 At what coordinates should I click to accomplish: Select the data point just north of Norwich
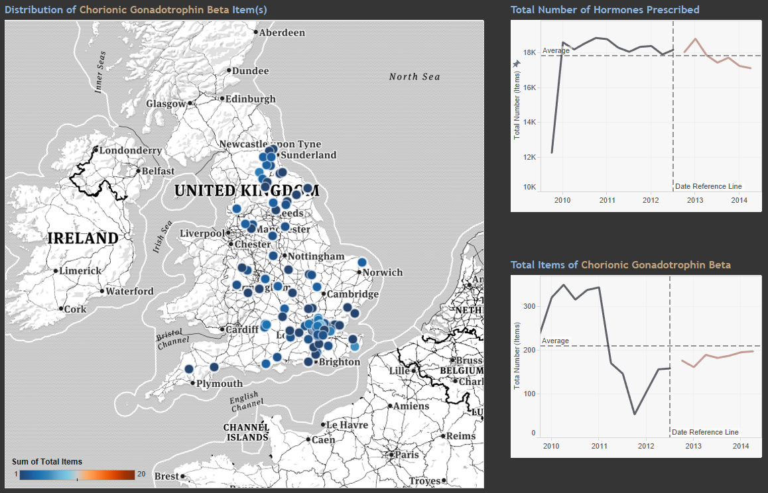click(362, 262)
